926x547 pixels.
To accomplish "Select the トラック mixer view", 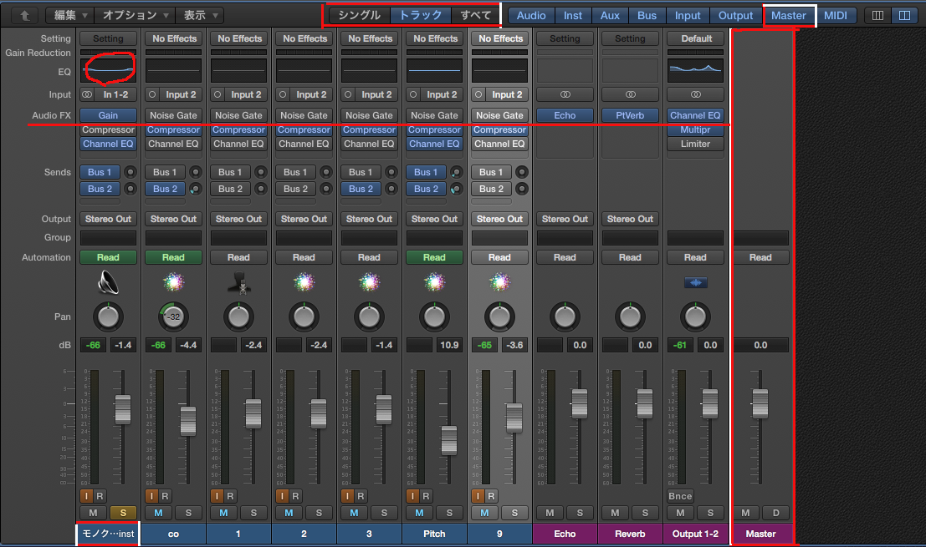I will tap(421, 15).
